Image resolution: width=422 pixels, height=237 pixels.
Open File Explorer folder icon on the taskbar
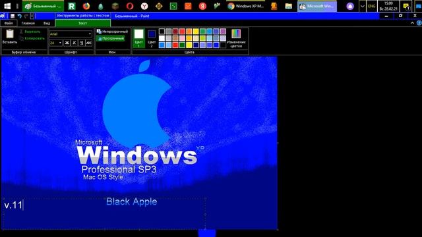289,6
